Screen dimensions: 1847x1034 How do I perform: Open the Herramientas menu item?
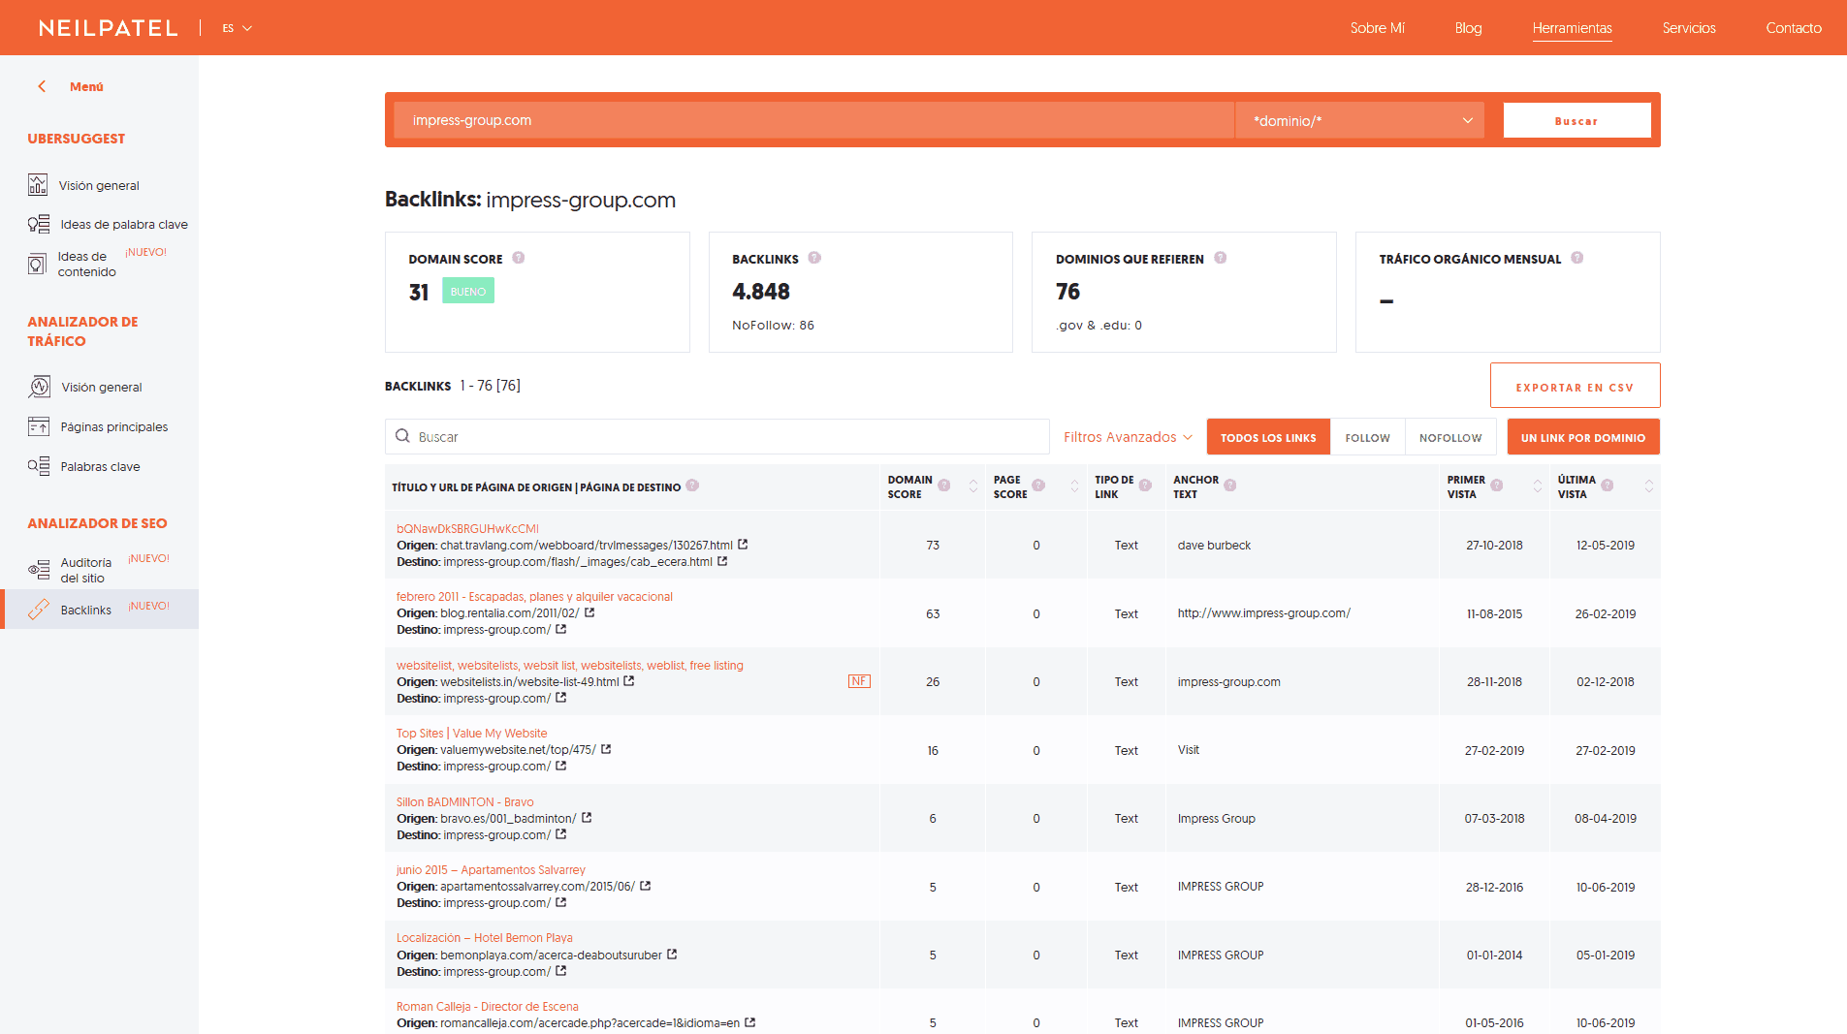coord(1572,28)
